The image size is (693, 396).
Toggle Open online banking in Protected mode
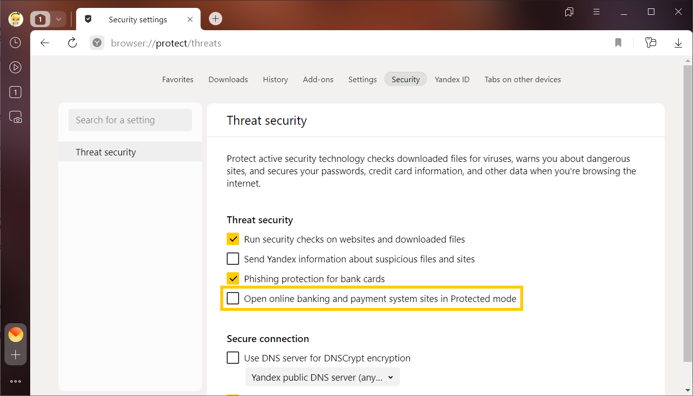[x=233, y=298]
